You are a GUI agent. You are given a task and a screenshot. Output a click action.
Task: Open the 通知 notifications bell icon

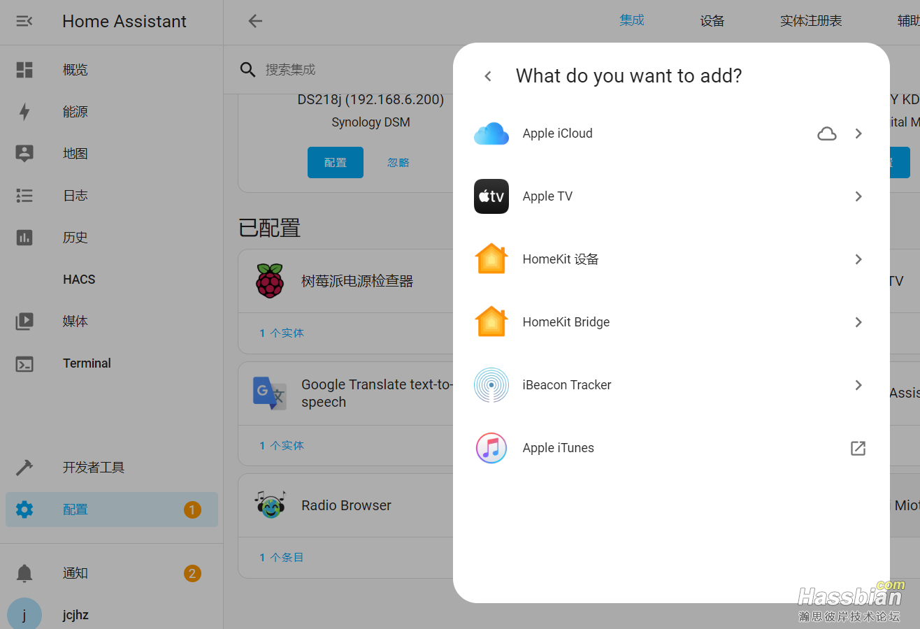click(x=24, y=573)
